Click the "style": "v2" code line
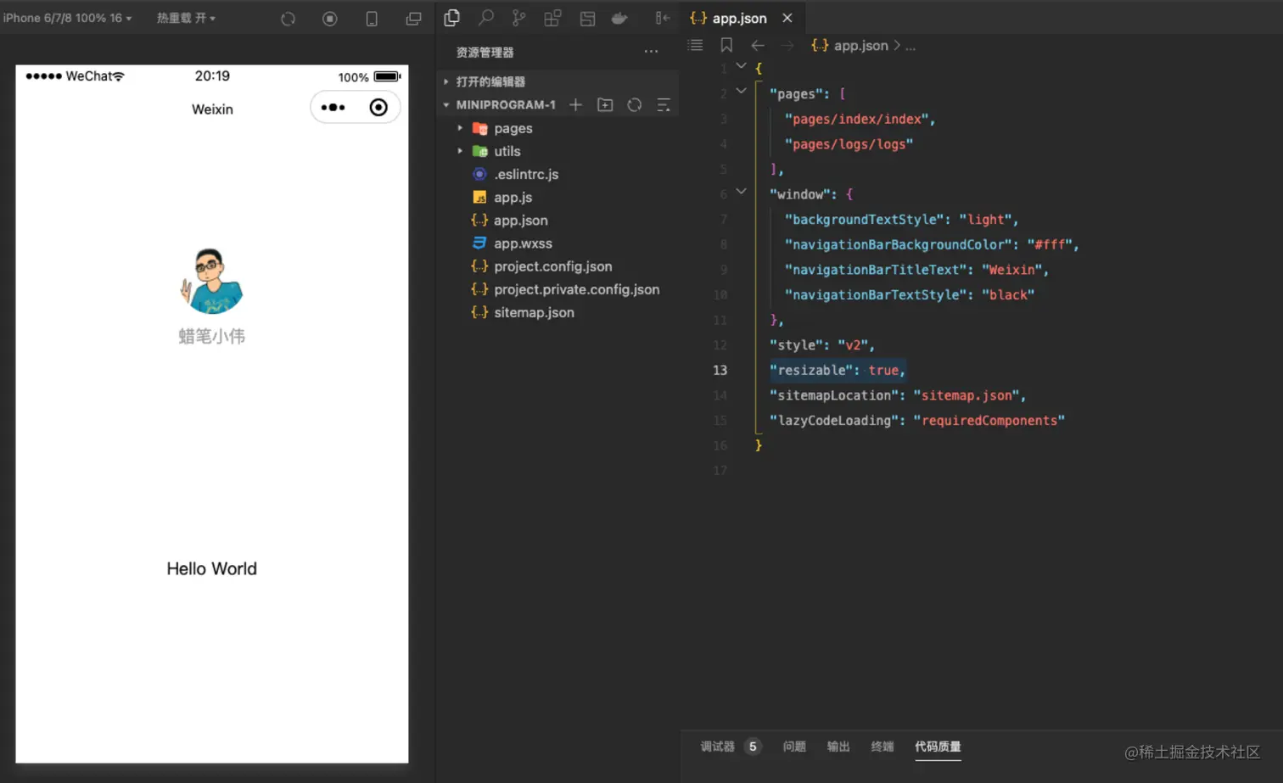The height and width of the screenshot is (783, 1283). [x=821, y=345]
